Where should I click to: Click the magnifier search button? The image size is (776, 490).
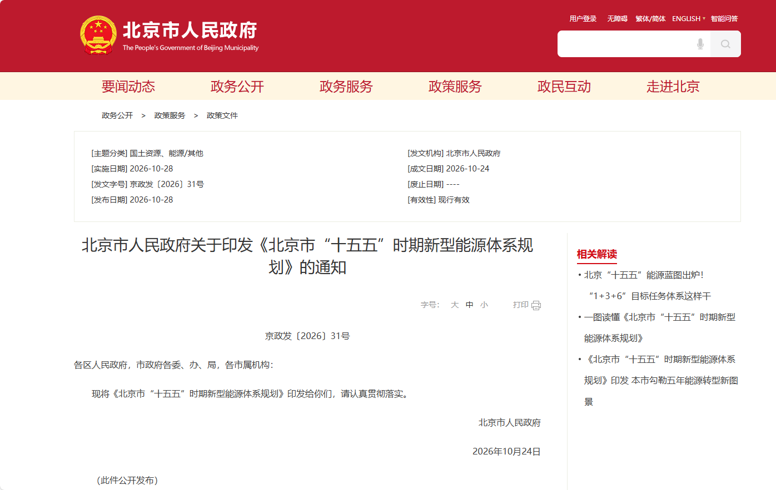click(725, 44)
